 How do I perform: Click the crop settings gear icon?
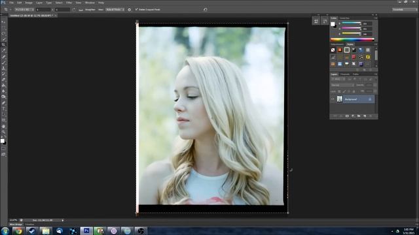[130, 10]
